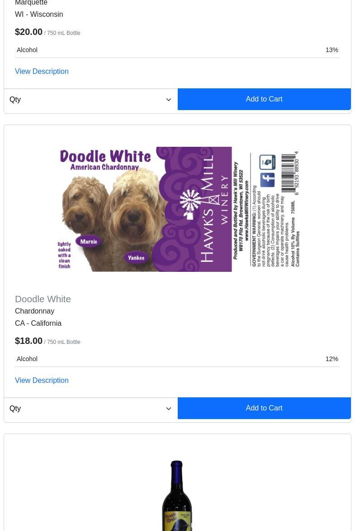Click the Wisconsin-shaped badge icon above the Facebook icon
This screenshot has height=531, width=355.
pyautogui.click(x=267, y=162)
